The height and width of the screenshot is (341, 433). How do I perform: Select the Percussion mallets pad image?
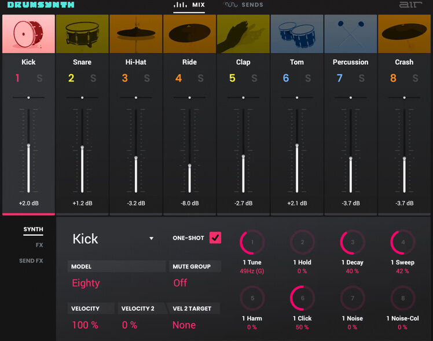click(350, 34)
